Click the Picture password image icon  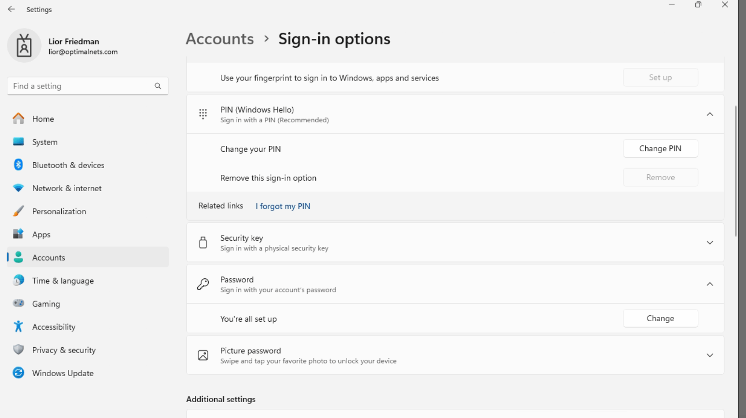tap(203, 355)
